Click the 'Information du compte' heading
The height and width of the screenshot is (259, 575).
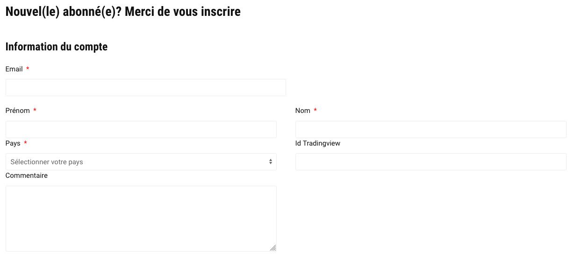pyautogui.click(x=57, y=47)
